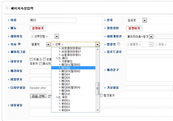173x121 pixels.
Task: Click the 비밀번호 input field
Action: (x=41, y=79)
